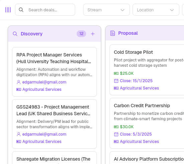Click Carbon Credit Partnership description text
Screen dimensions: 184x164
149,116
